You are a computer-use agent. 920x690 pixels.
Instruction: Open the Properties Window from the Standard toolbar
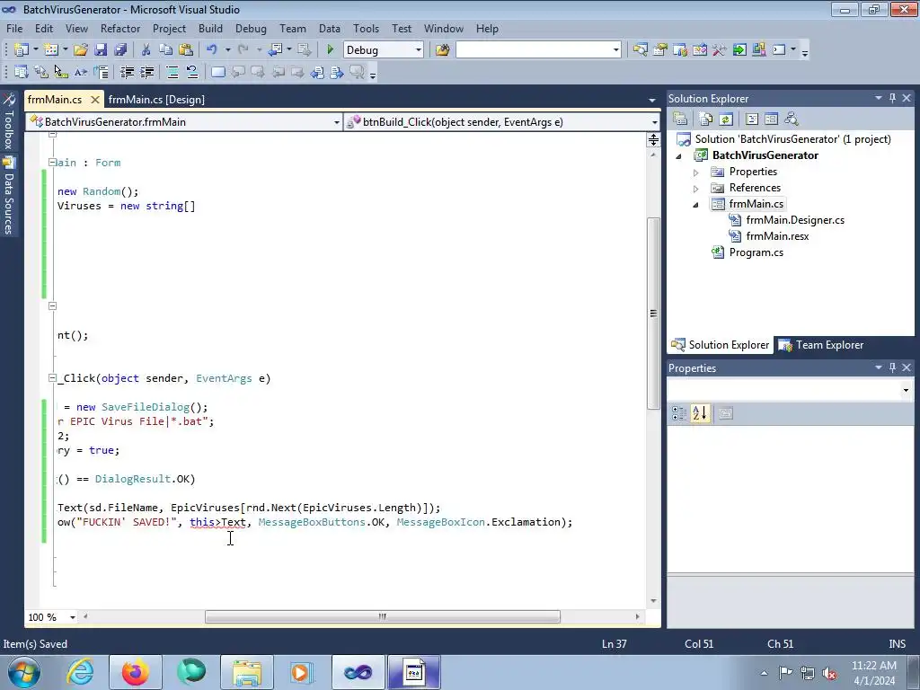pos(660,50)
